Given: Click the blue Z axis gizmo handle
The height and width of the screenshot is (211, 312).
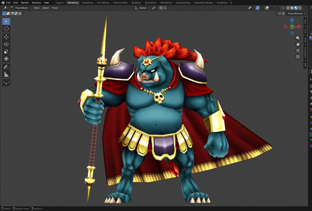Looking at the screenshot, I should (292, 20).
